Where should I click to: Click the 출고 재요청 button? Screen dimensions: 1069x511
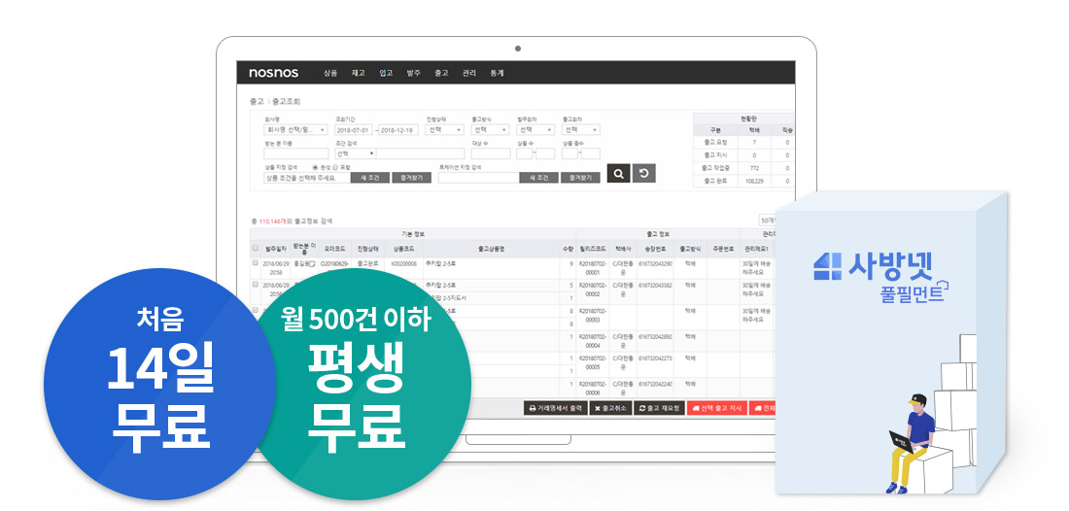tap(659, 408)
